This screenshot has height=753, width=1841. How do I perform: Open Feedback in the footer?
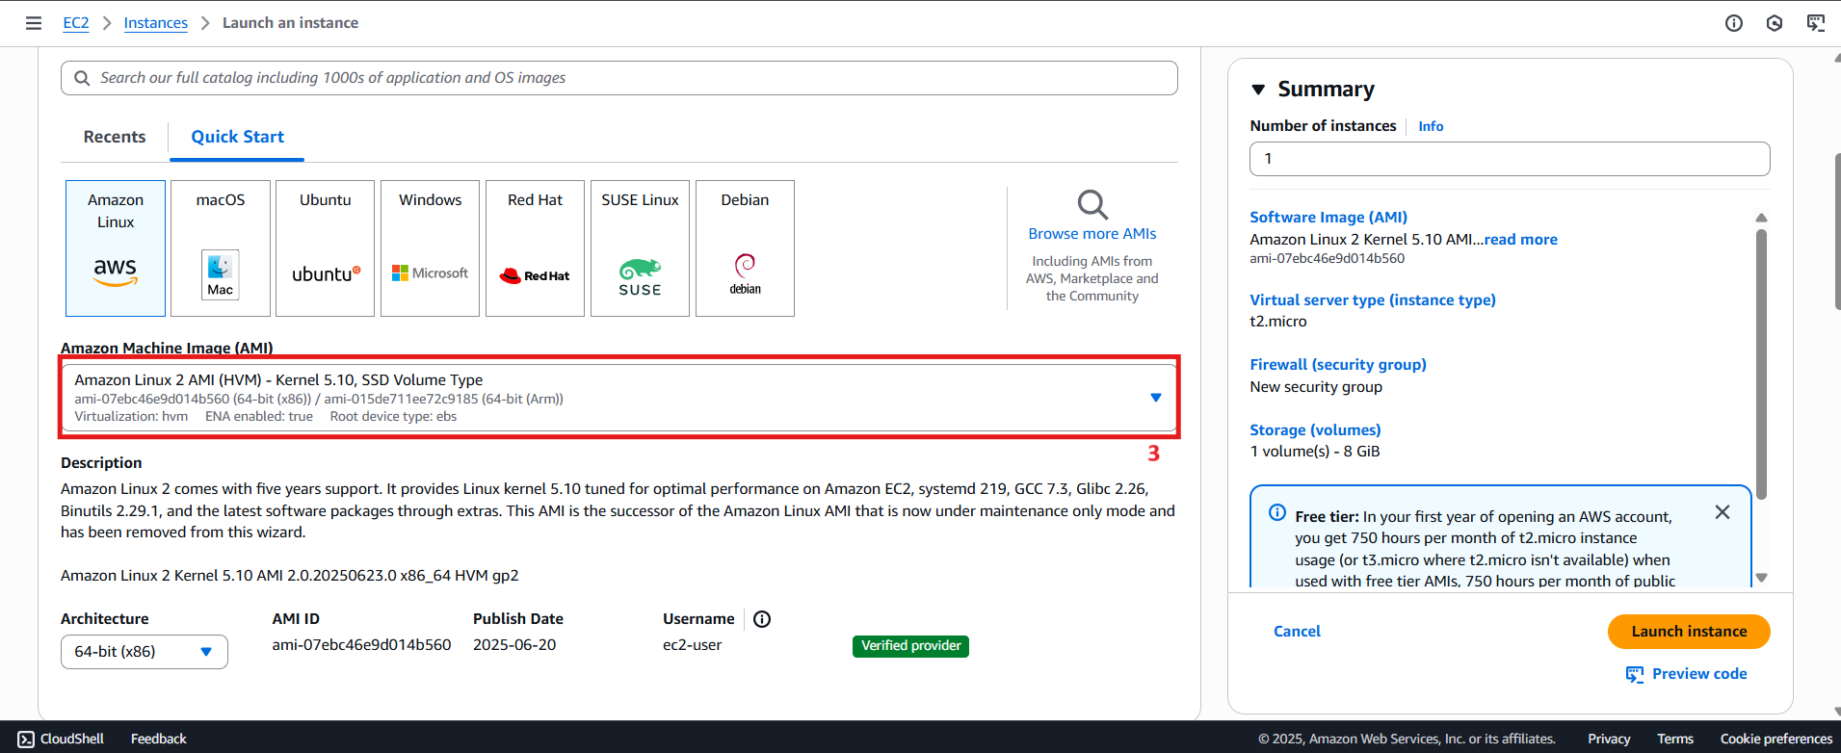[x=159, y=739]
